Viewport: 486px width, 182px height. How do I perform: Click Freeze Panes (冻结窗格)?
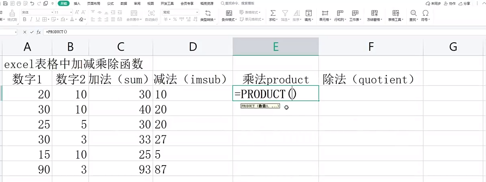click(x=375, y=16)
